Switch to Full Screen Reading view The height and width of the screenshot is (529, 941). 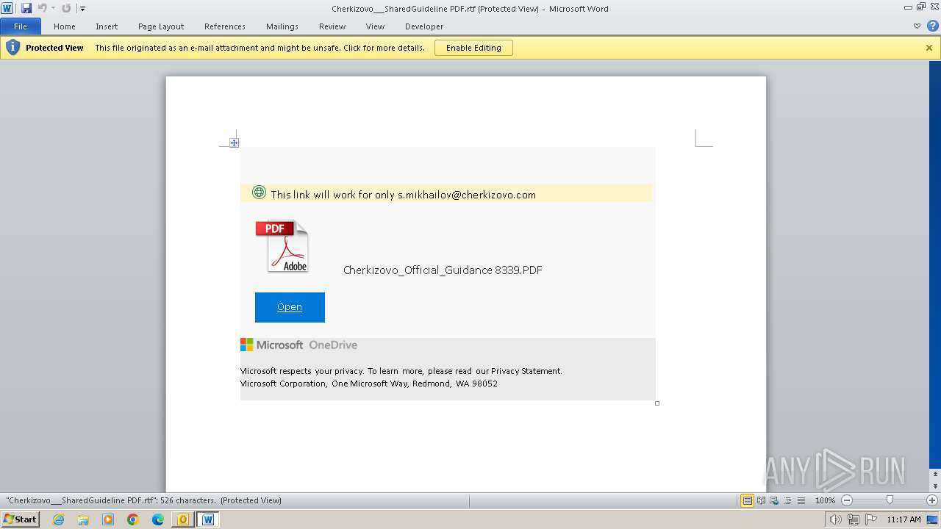pyautogui.click(x=761, y=500)
